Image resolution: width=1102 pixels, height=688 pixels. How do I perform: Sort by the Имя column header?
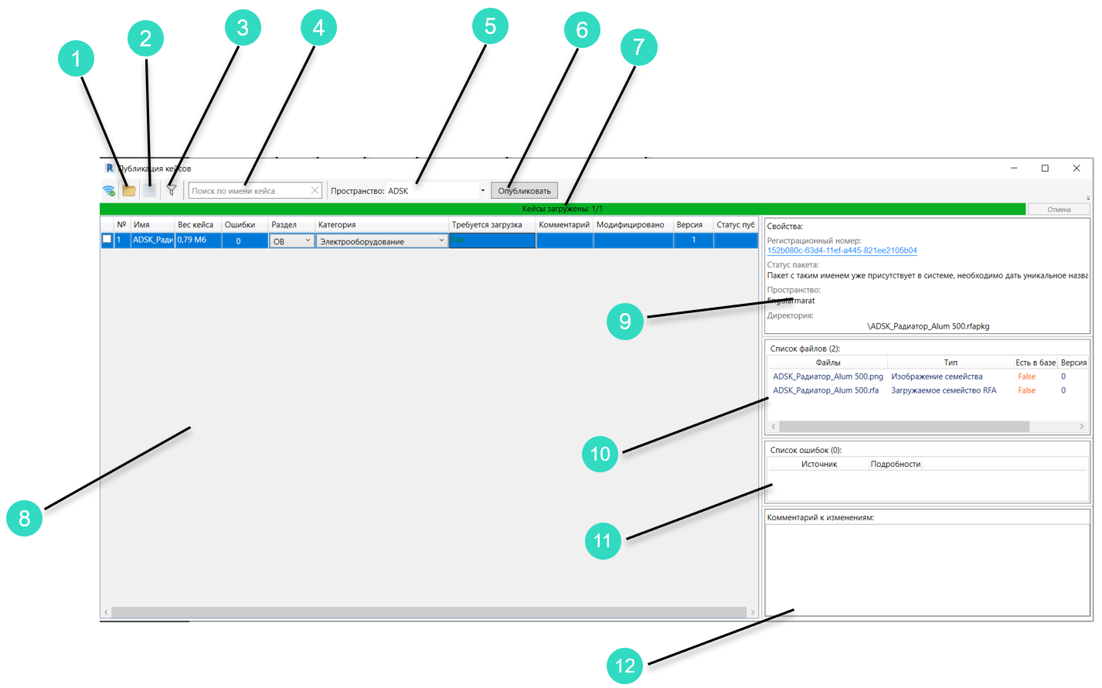point(152,224)
